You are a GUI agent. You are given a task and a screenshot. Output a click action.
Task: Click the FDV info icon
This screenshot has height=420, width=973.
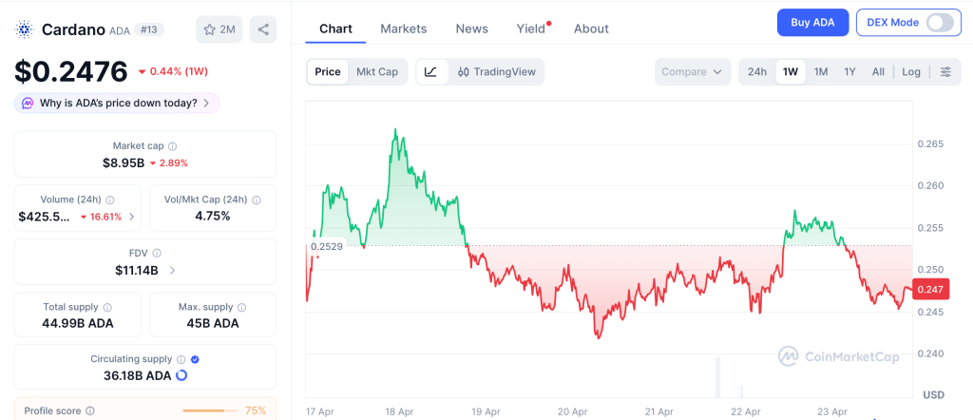[157, 254]
